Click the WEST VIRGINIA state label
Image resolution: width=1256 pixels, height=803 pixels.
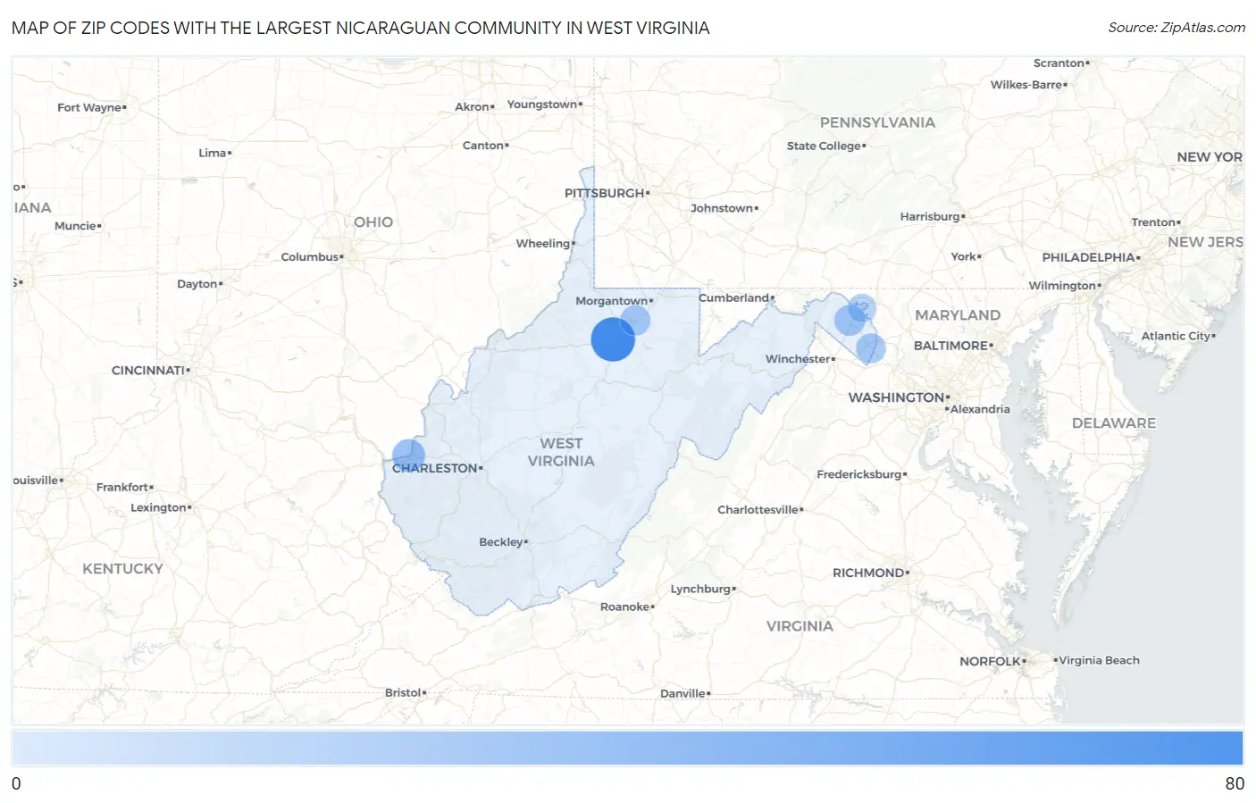[x=561, y=452]
